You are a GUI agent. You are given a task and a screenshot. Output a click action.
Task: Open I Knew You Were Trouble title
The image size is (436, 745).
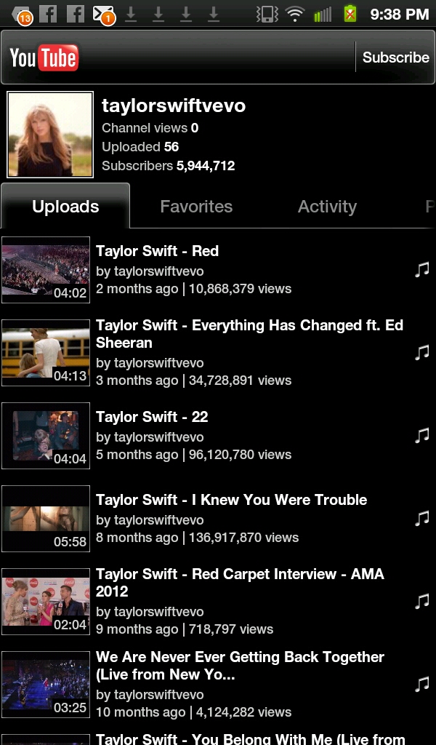click(232, 500)
